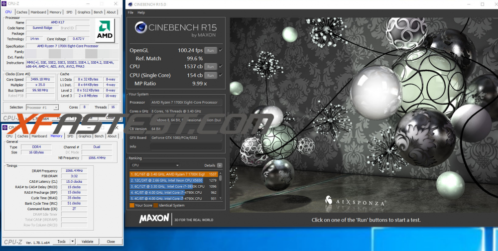Toggle the CPU Single Core checkmark
This screenshot has height=251, width=498.
tap(221, 75)
